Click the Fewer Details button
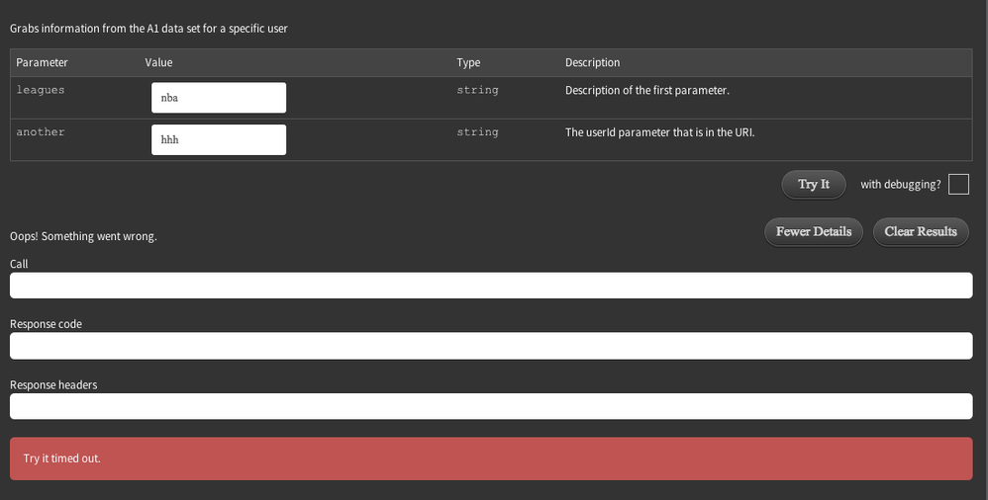 click(x=813, y=232)
